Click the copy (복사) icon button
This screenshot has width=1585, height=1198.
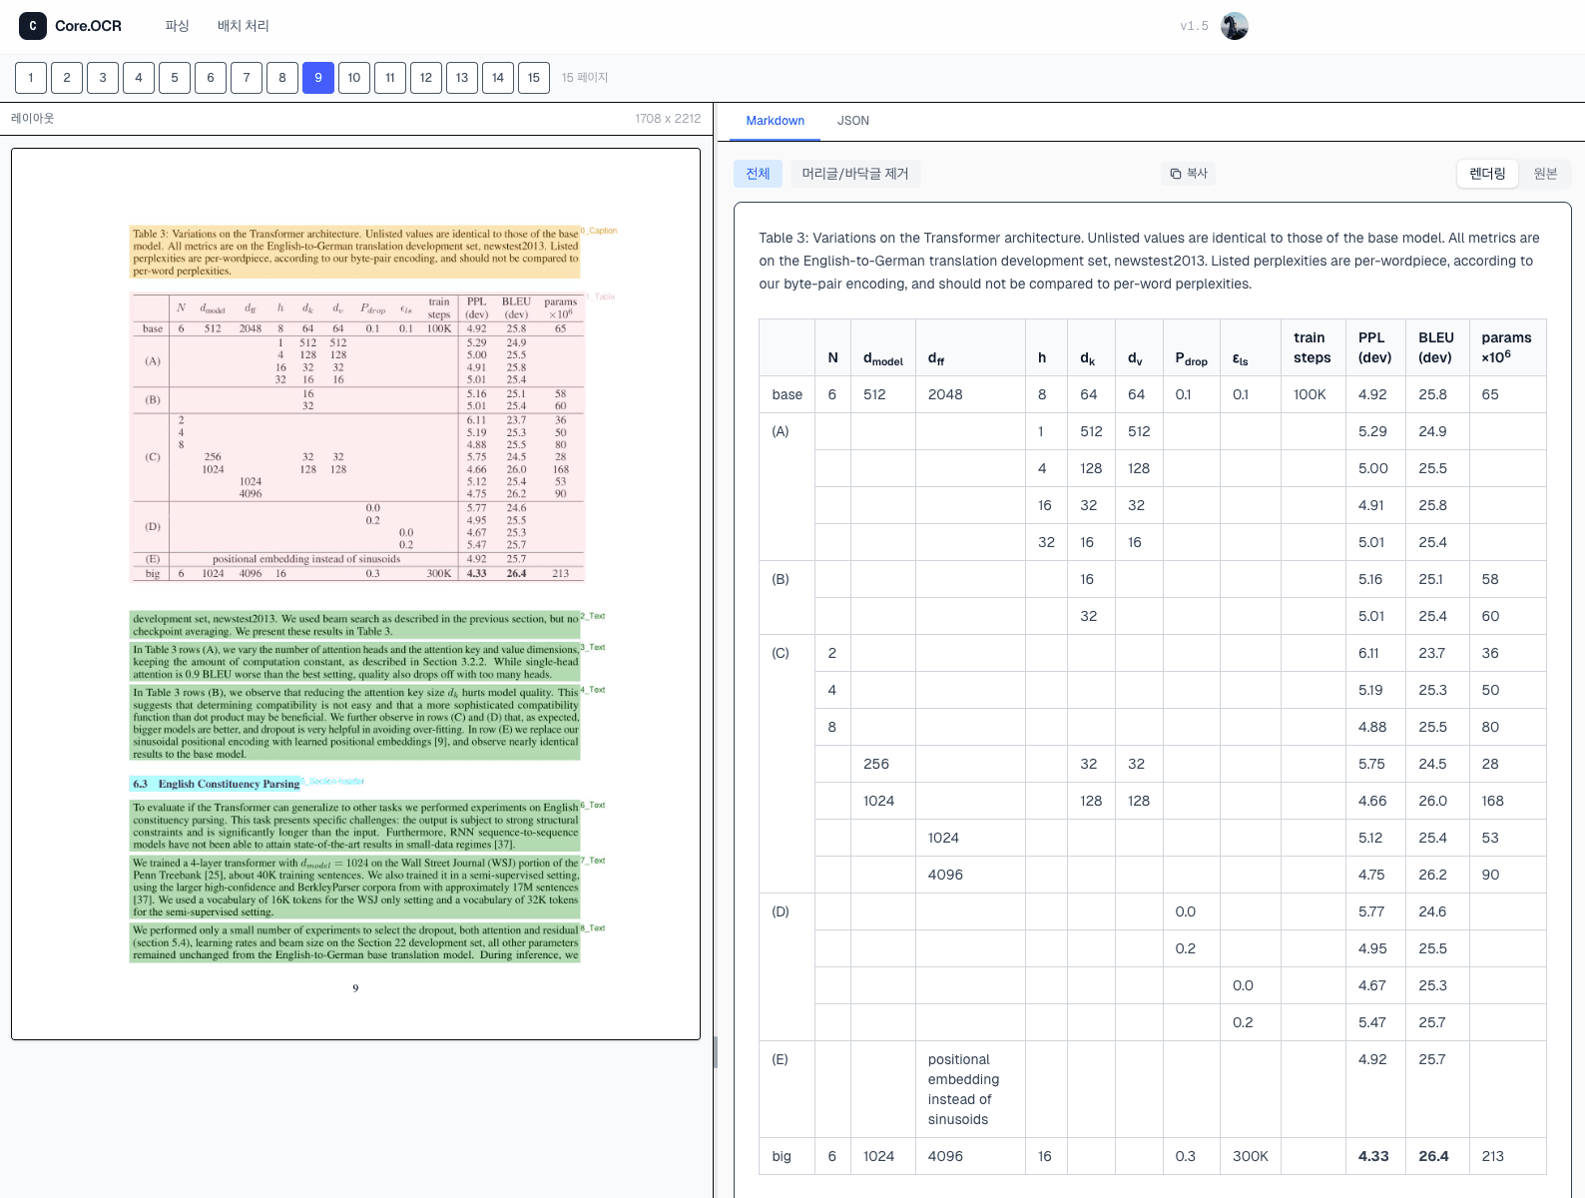coord(1189,174)
